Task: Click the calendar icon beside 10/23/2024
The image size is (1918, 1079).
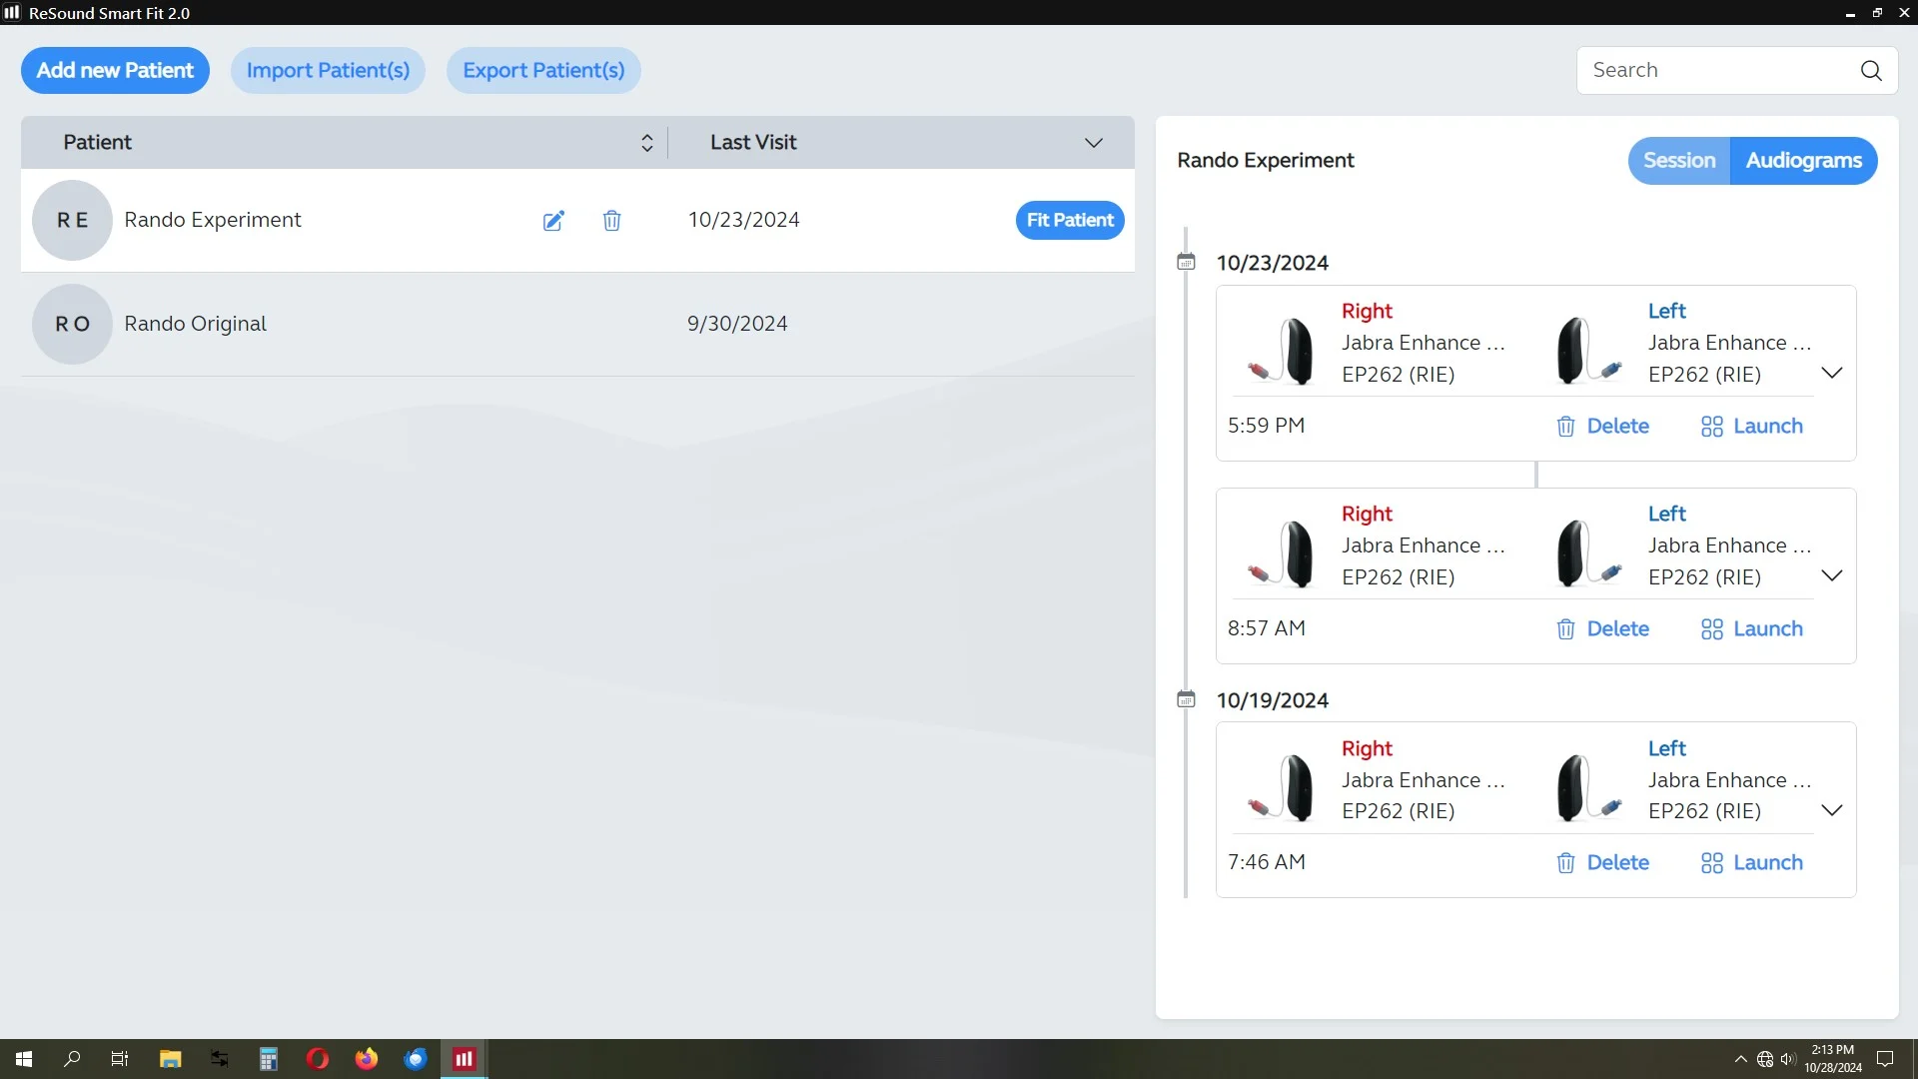Action: 1186,262
